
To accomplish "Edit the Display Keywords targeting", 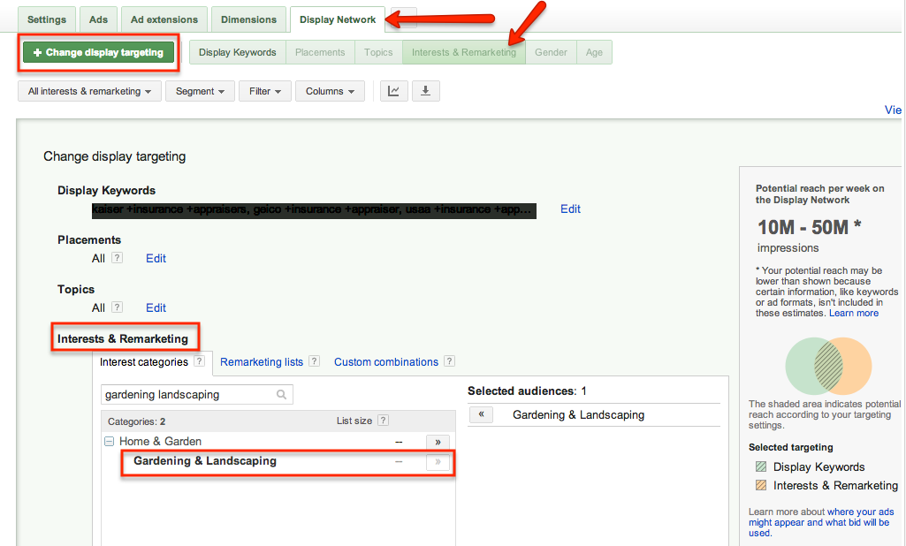I will point(570,209).
